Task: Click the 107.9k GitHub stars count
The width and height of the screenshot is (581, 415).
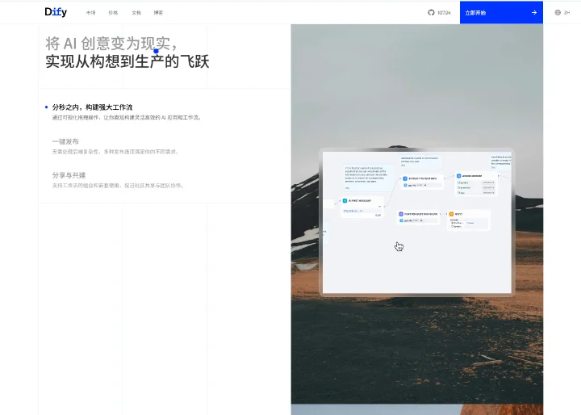Action: point(444,13)
